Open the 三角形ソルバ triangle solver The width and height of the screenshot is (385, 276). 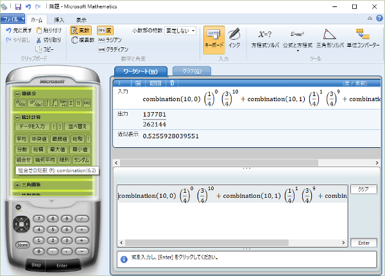(330, 39)
